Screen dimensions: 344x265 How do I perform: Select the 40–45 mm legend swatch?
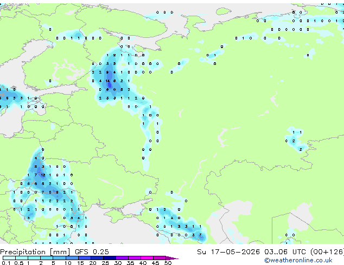coord(147,258)
